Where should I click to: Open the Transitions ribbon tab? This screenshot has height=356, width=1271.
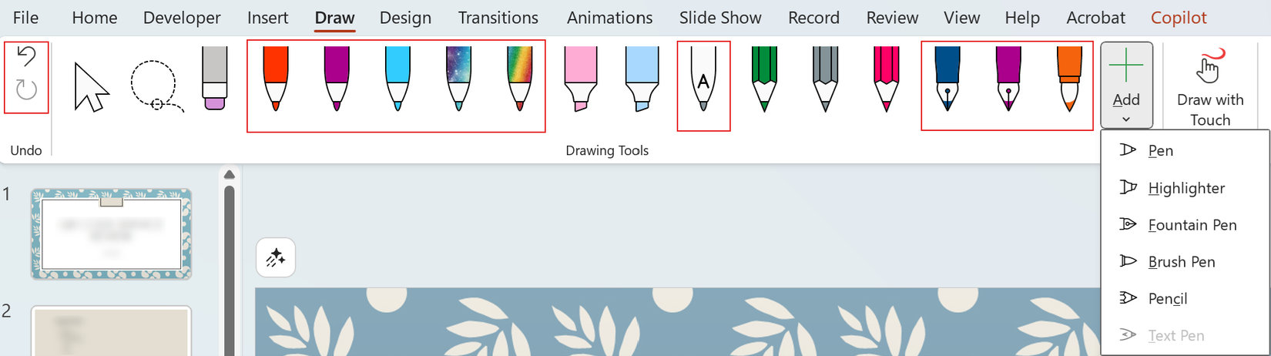pyautogui.click(x=498, y=18)
